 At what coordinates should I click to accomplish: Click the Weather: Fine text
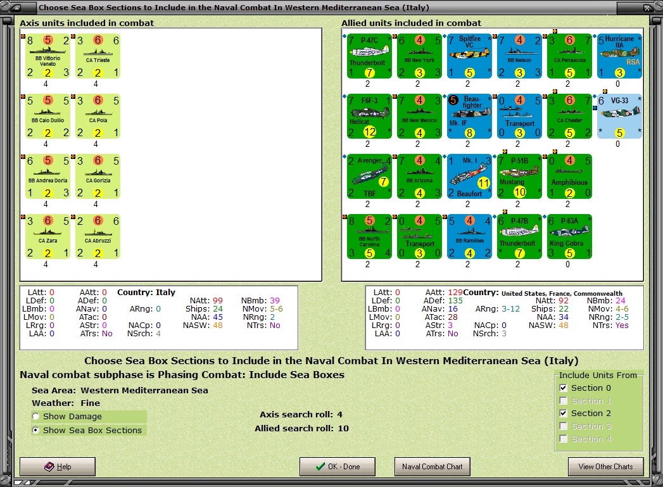tap(66, 403)
